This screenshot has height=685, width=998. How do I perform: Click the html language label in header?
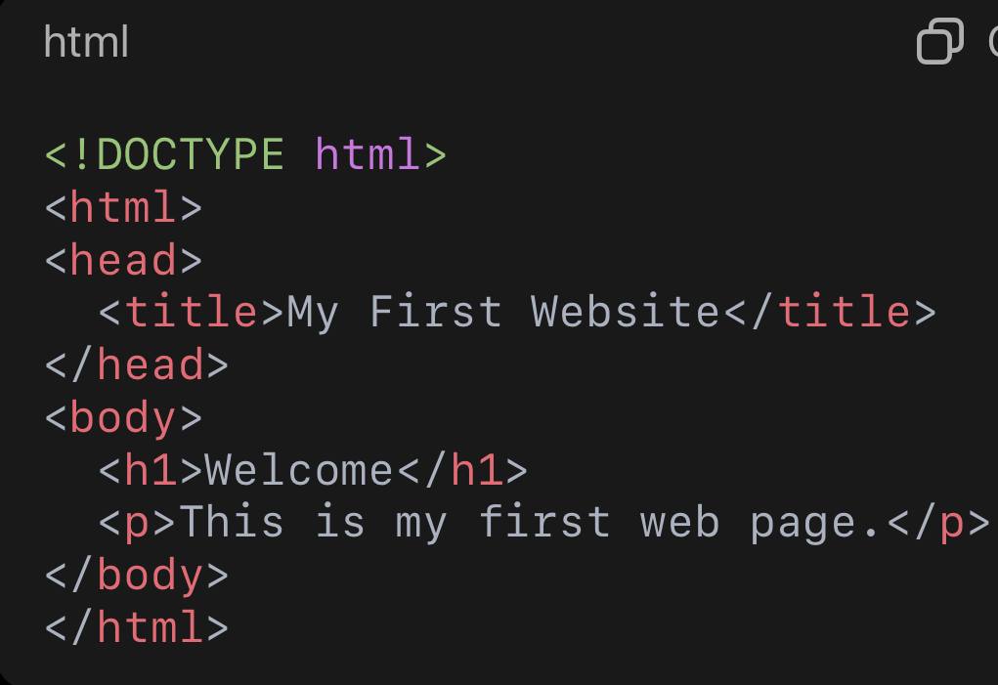[86, 43]
